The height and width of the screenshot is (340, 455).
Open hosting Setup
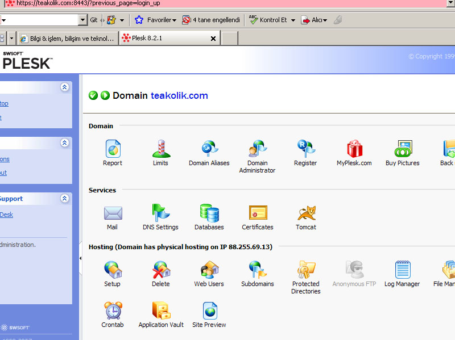point(113,270)
